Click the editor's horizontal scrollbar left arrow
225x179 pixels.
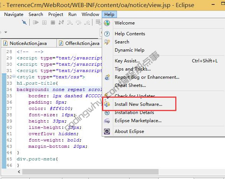[x=19, y=172]
